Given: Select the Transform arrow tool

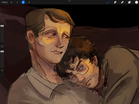Looking at the screenshot, I should [x=29, y=2].
